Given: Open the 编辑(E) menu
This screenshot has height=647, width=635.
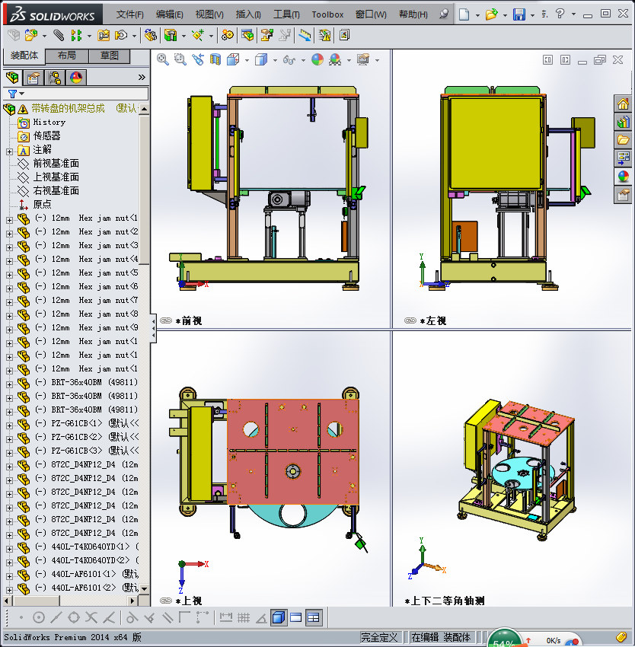Looking at the screenshot, I should coord(169,14).
